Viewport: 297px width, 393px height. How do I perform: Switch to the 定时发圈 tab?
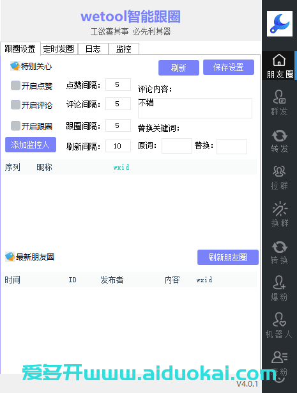(59, 49)
